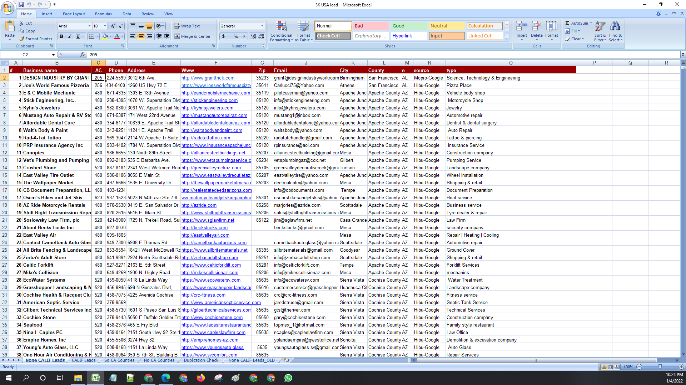Screen dimensions: 686x385
Task: Toggle bold formatting
Action: click(x=61, y=36)
